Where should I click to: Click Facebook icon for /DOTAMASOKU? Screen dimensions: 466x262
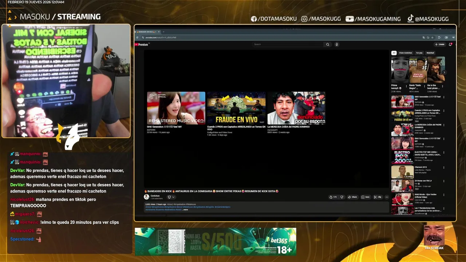coord(254,19)
